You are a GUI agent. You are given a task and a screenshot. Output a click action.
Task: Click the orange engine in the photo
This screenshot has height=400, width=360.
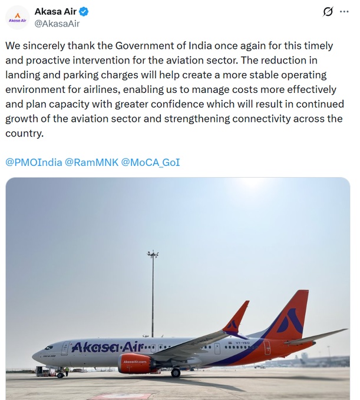[134, 364]
